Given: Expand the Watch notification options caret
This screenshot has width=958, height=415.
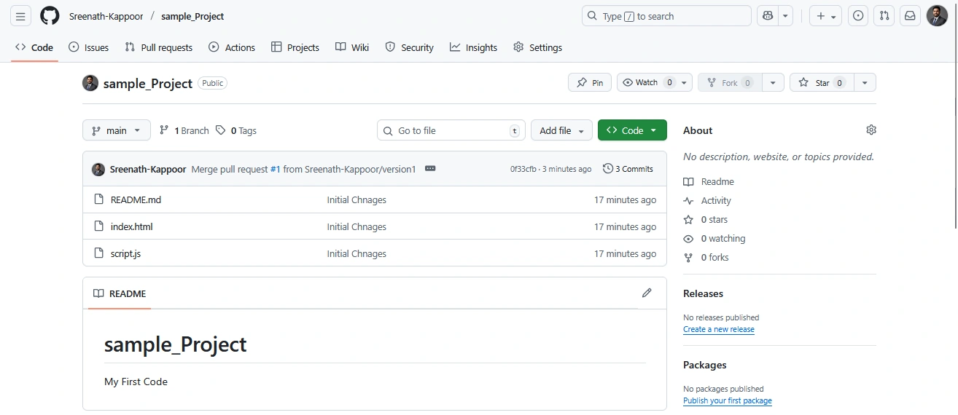Looking at the screenshot, I should tap(685, 83).
